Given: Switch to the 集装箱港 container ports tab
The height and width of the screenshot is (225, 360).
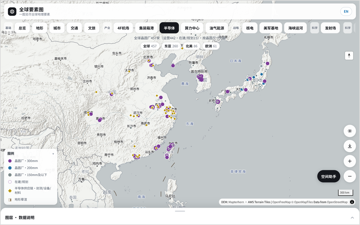Looking at the screenshot, I should point(146,28).
